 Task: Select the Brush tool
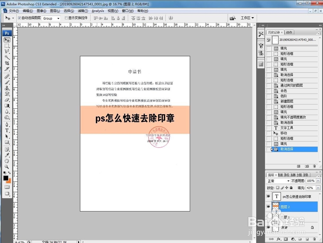[7, 82]
